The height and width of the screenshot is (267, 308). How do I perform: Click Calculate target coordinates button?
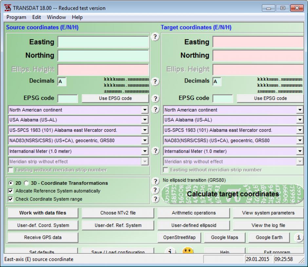pos(233,194)
